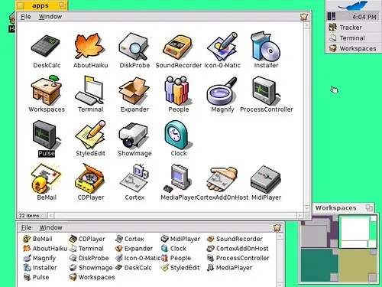
Task: Switch to the olive workspace thumbnail
Action: click(358, 265)
